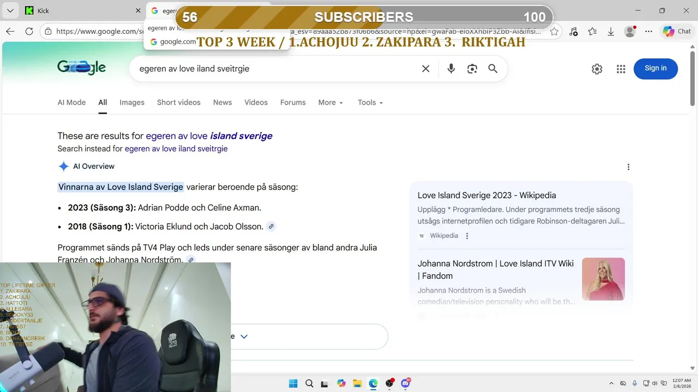Open Love Island Sverige 2023 Wikipedia result
698x392 pixels.
point(487,195)
